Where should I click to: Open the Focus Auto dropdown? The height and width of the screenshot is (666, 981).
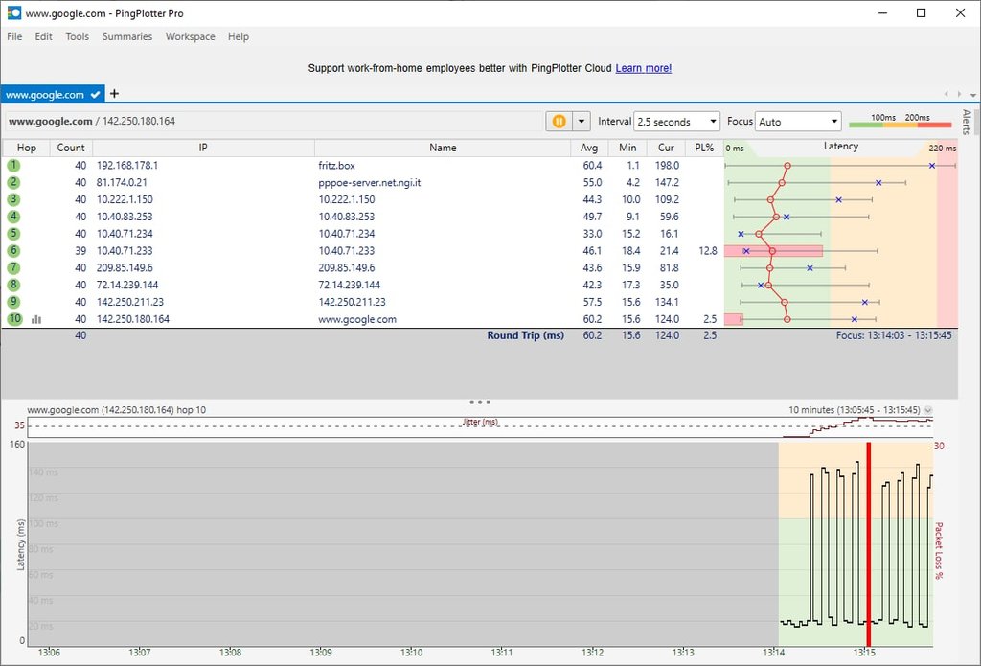(x=798, y=122)
